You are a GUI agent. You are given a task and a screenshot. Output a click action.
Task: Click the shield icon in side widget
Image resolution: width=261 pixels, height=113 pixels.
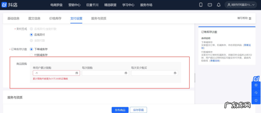(x=256, y=101)
